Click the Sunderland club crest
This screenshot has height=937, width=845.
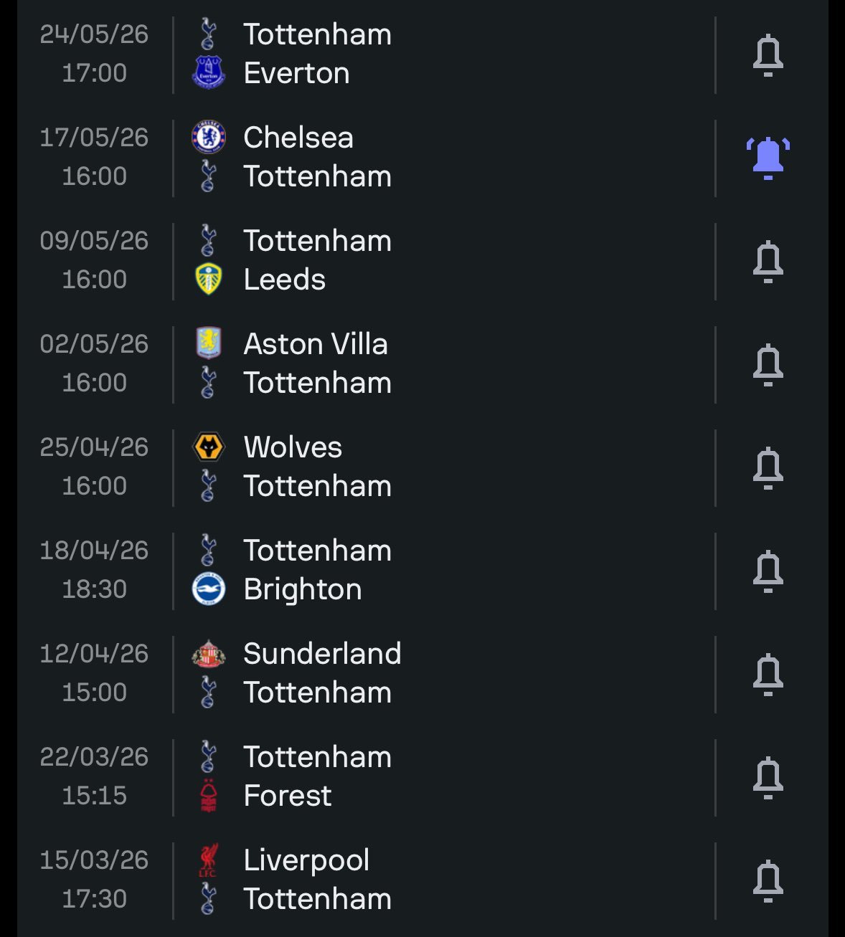[209, 654]
